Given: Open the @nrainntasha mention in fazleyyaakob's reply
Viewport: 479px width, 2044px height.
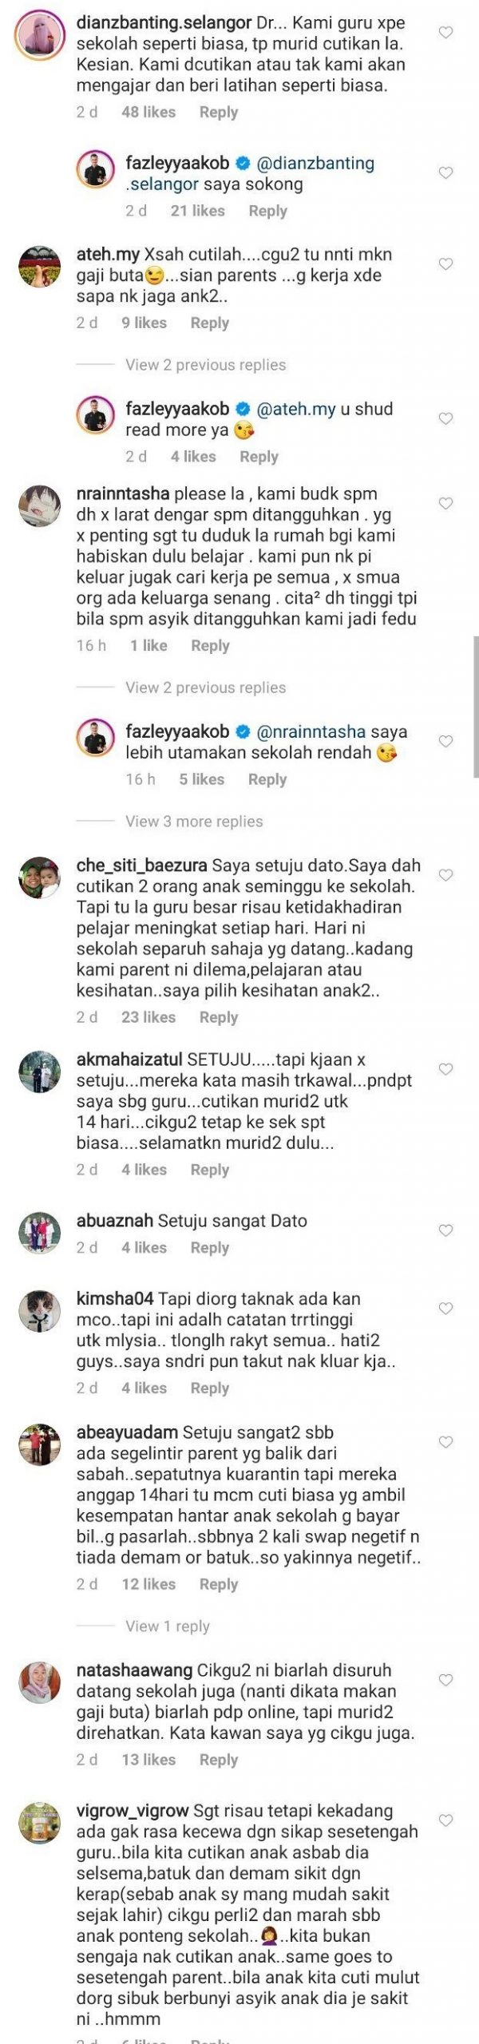Looking at the screenshot, I should (x=311, y=731).
